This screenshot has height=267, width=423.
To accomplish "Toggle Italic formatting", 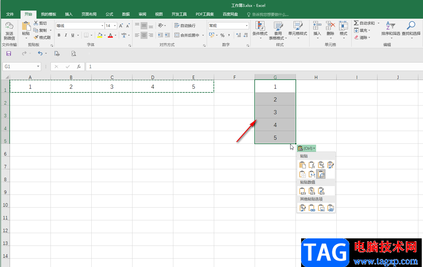I will 66,35.
